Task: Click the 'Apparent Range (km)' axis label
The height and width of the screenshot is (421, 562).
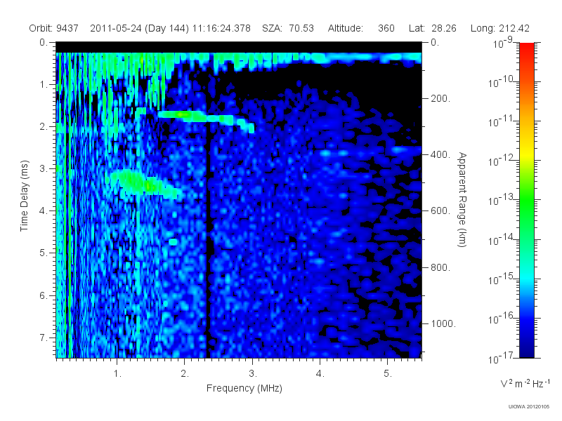Action: coord(462,199)
